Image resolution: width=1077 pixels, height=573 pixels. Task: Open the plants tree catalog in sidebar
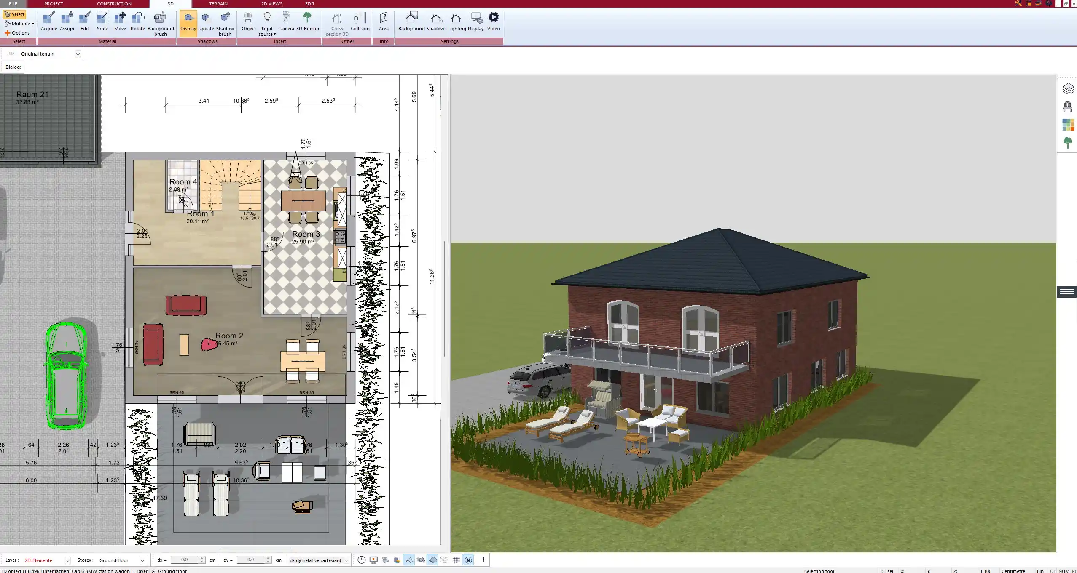(x=1068, y=143)
